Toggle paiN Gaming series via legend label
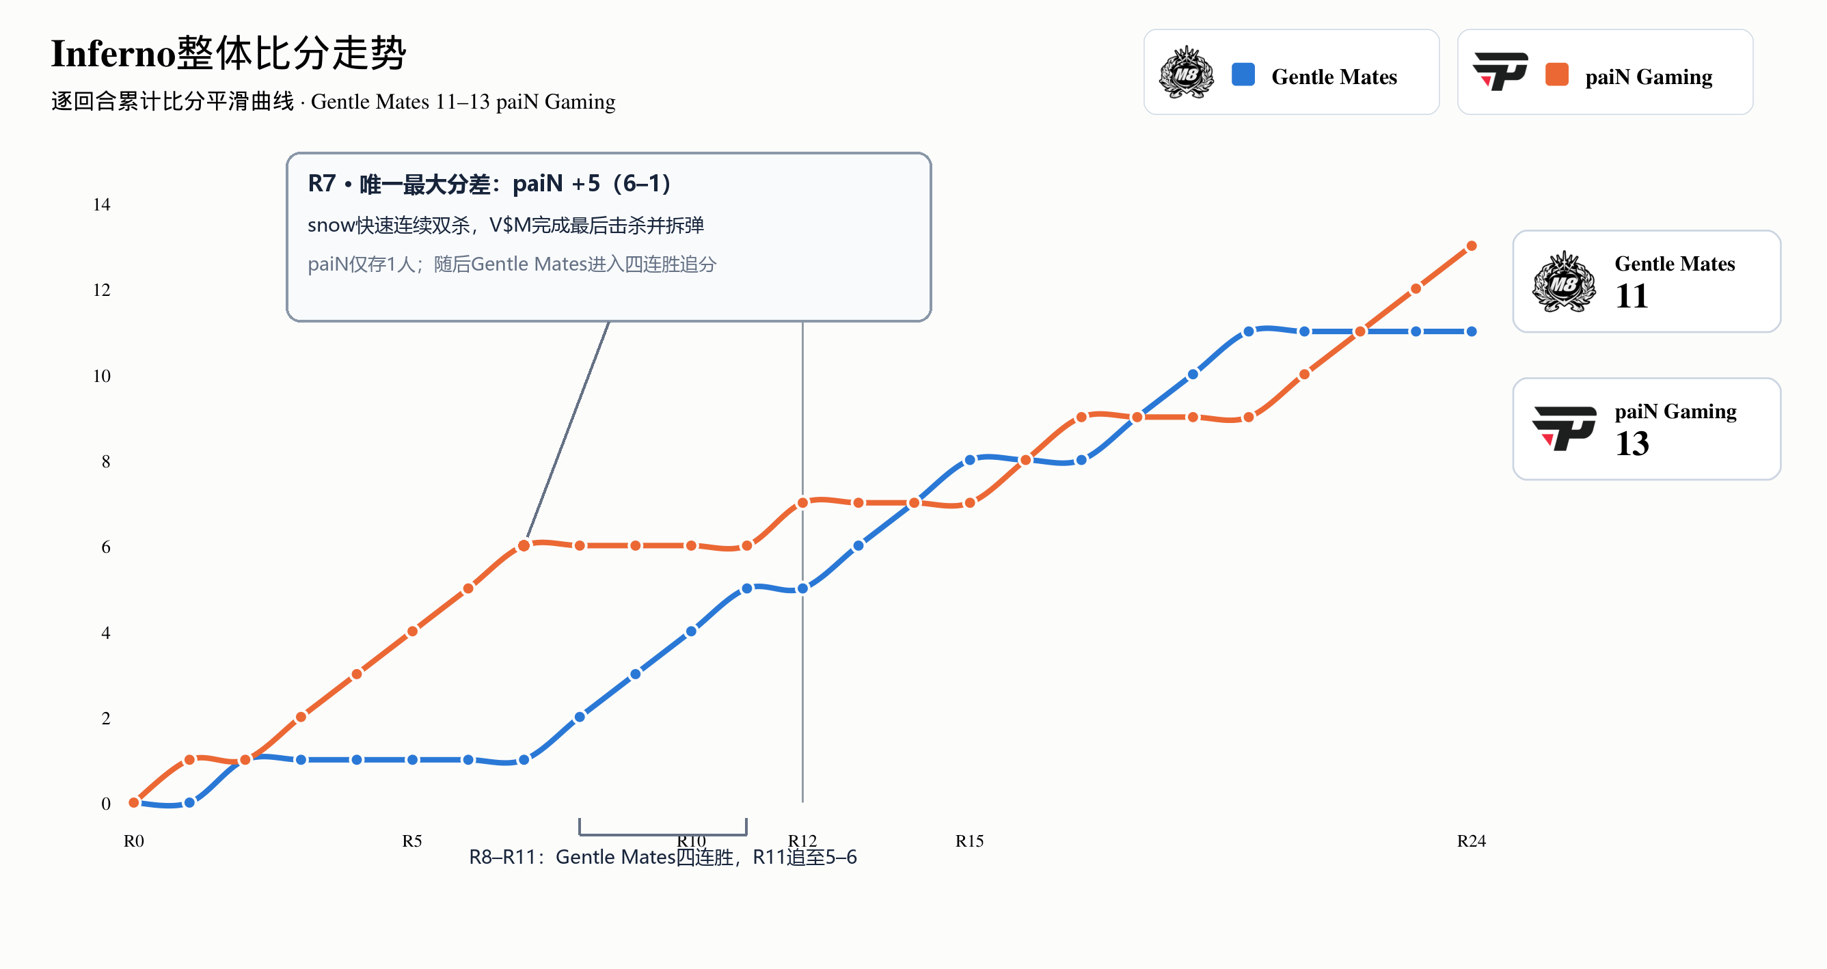 coord(1649,77)
